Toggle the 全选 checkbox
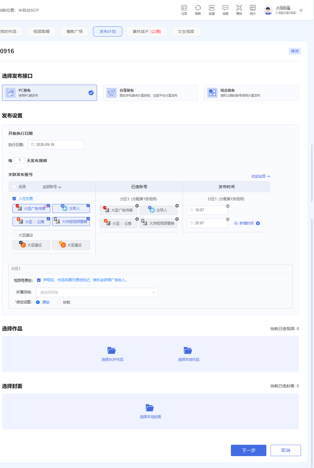 click(x=14, y=187)
